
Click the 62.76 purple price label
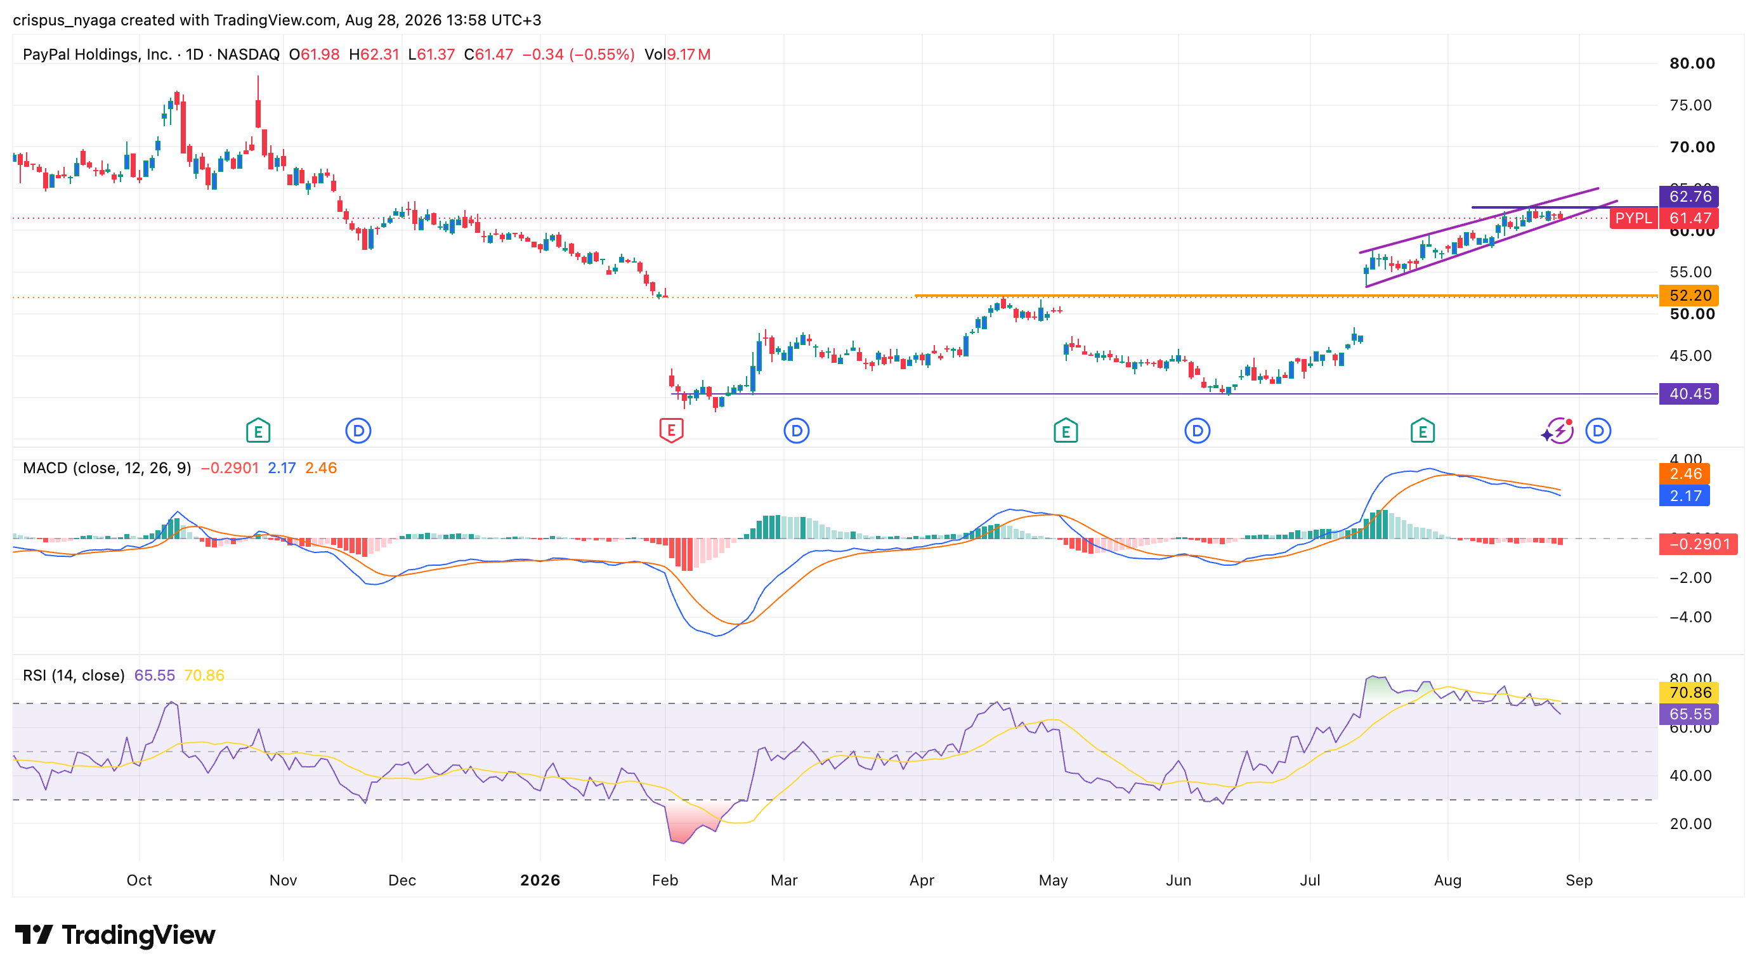(x=1688, y=197)
